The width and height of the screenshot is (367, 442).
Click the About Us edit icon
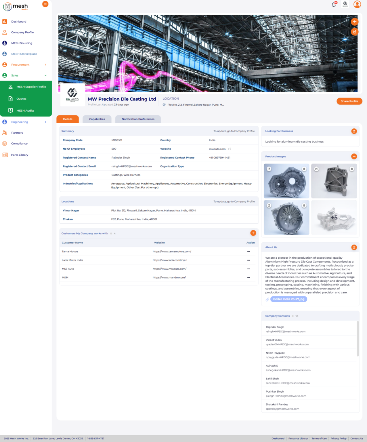(x=354, y=247)
